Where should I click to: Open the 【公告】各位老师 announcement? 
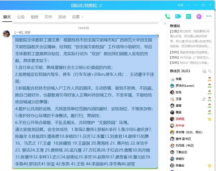[x=190, y=39]
